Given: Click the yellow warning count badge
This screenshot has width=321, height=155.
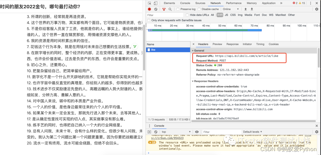Looking at the screenshot, I should [x=302, y=3].
